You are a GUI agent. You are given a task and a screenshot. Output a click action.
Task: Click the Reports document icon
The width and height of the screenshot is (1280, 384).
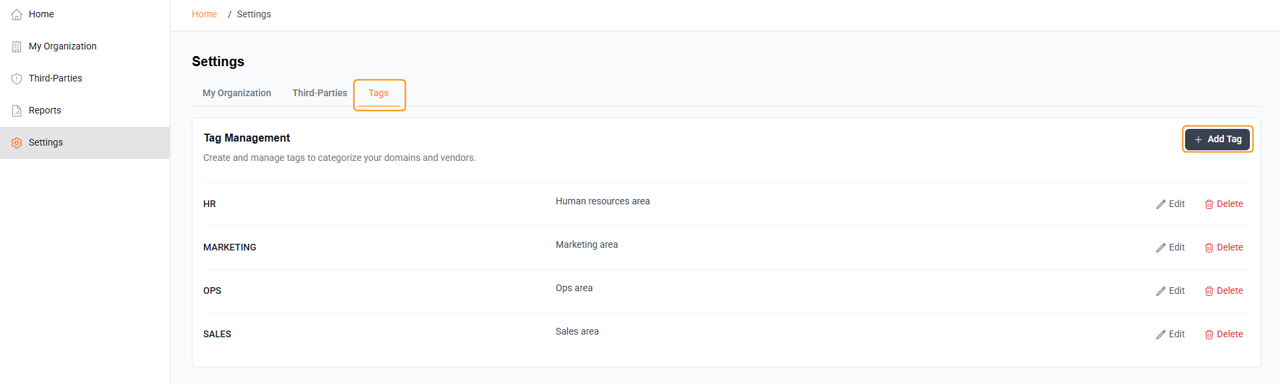[x=17, y=111]
